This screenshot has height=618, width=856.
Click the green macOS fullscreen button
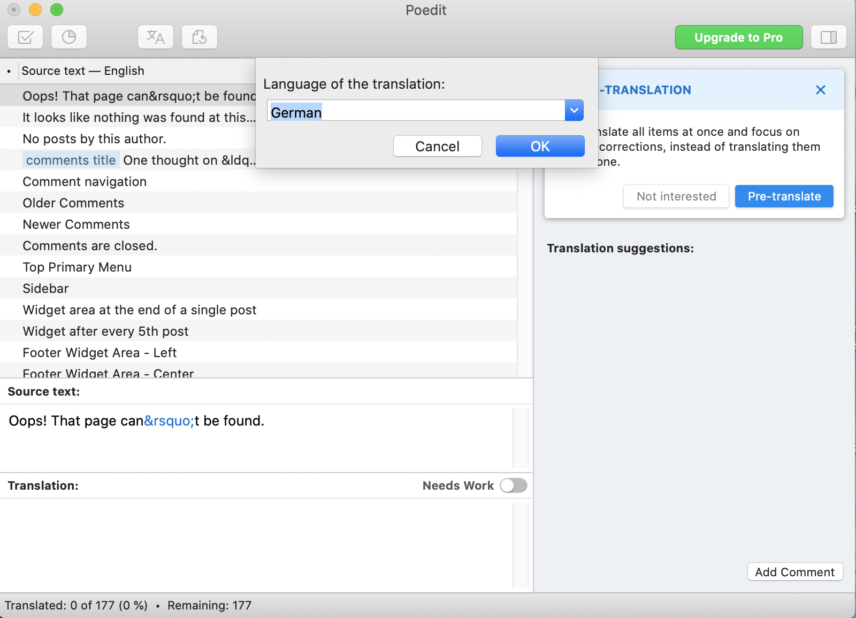click(57, 10)
